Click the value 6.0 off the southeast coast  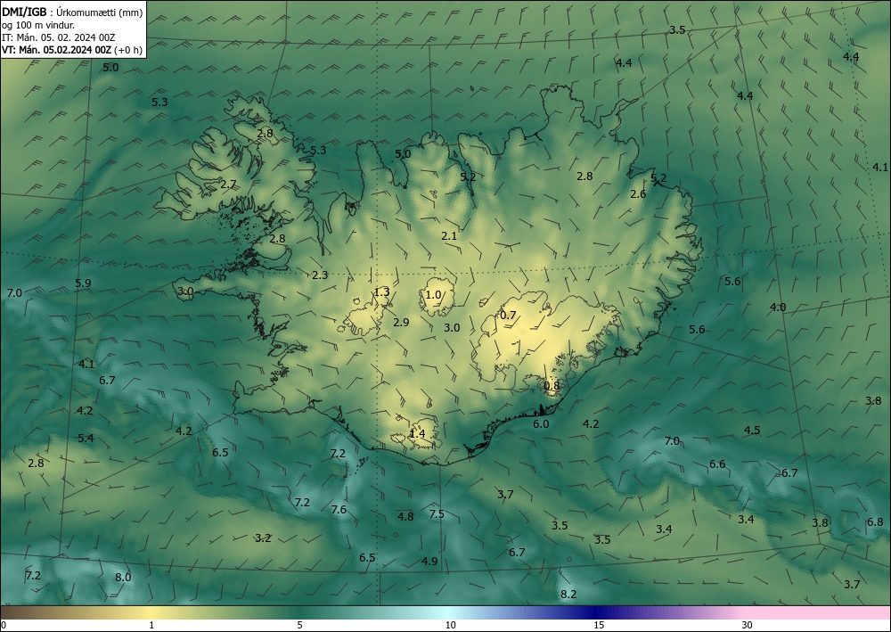pyautogui.click(x=541, y=423)
